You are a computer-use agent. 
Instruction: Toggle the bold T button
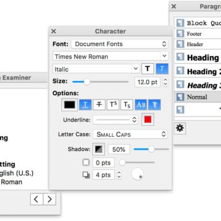147,69
